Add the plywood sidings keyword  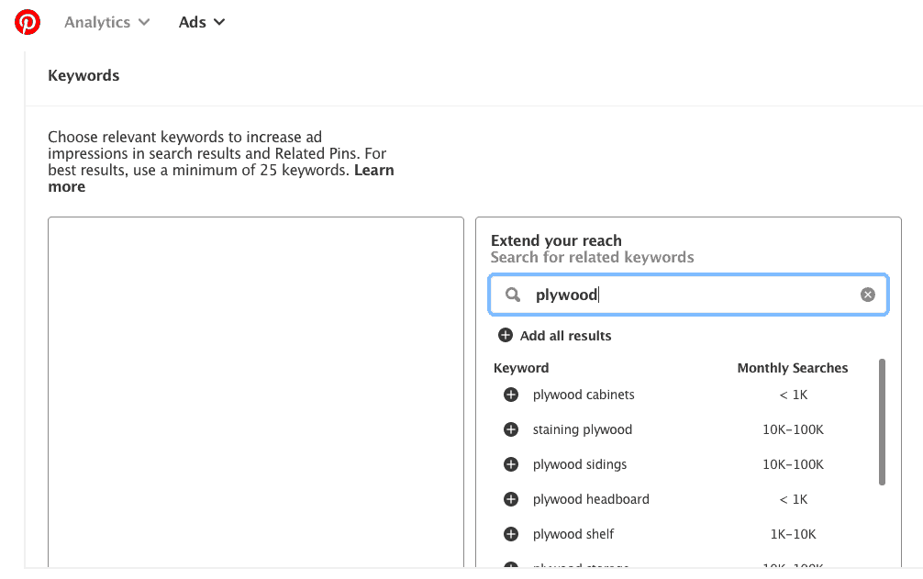coord(511,464)
